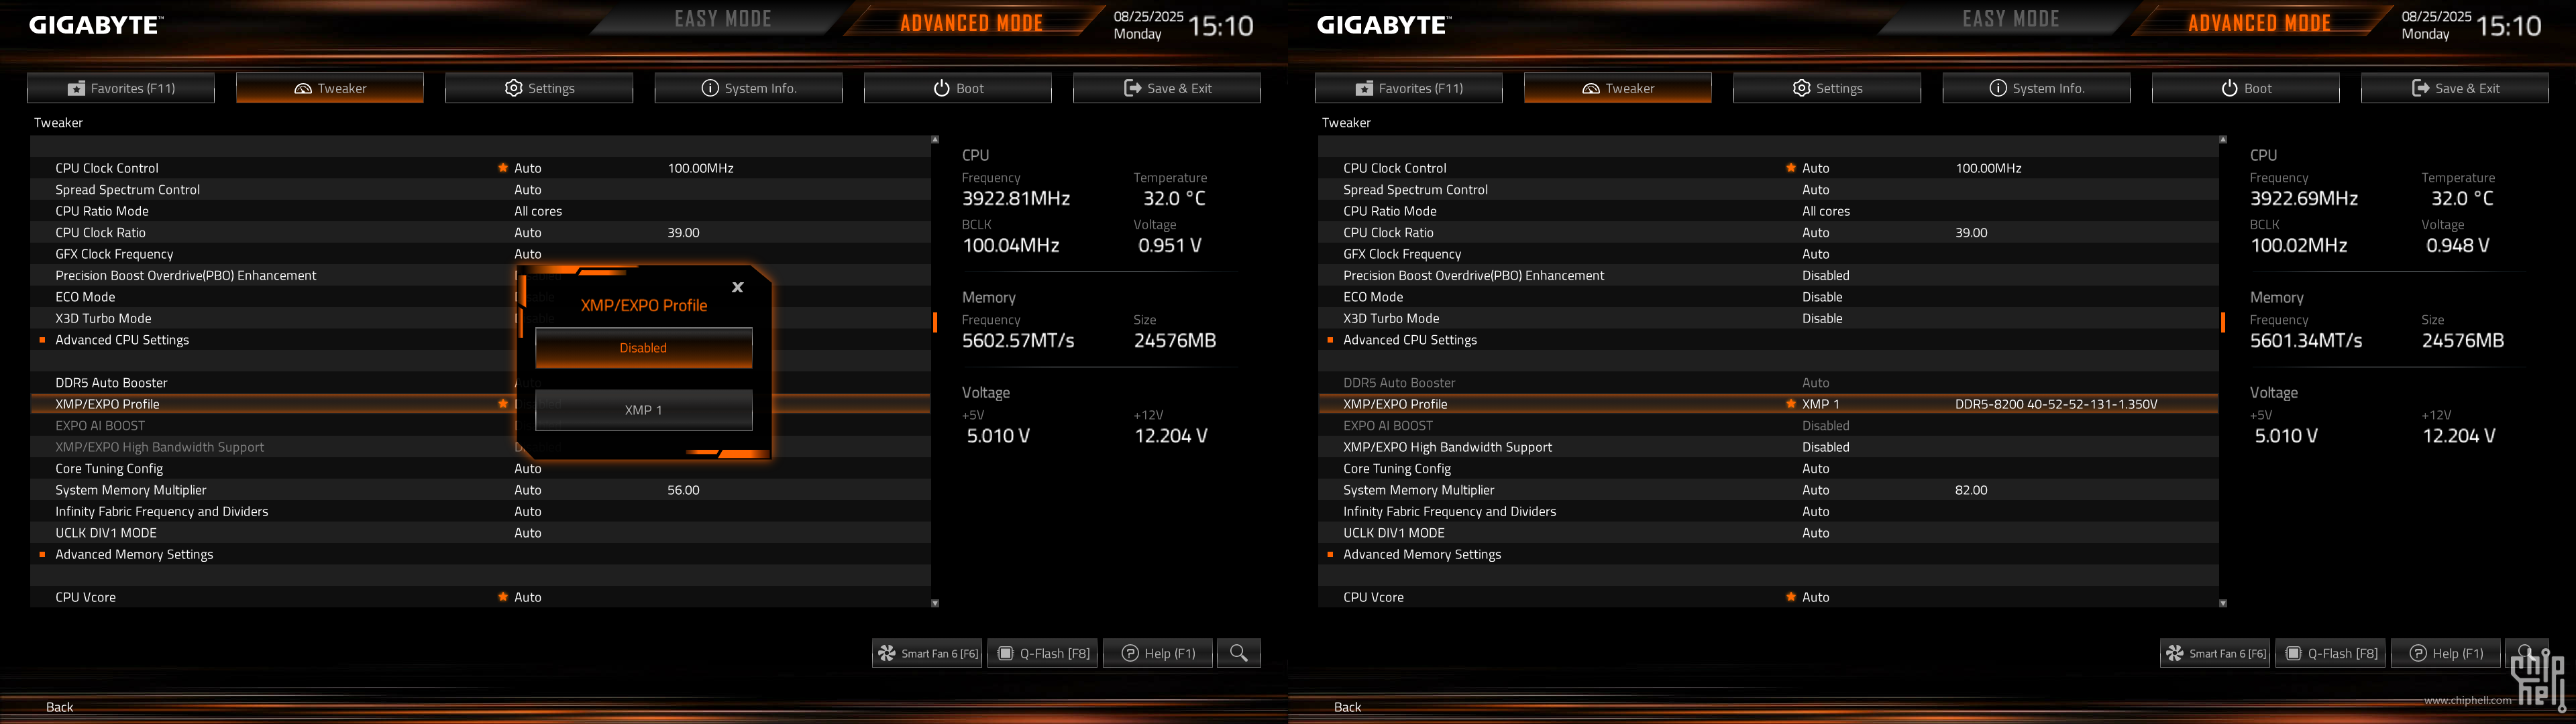
Task: Open Help (F1) in left BIOS screen
Action: (x=1157, y=653)
